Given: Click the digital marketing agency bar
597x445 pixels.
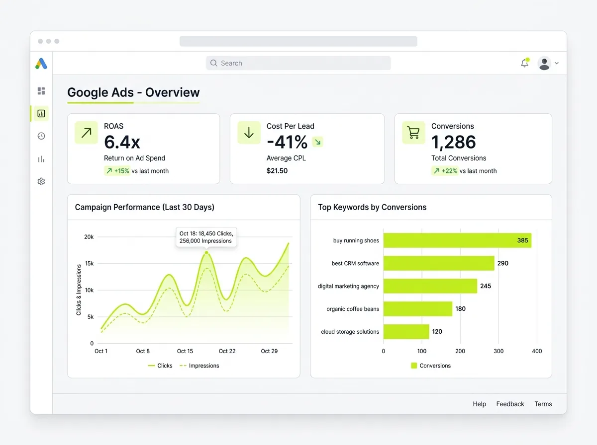Looking at the screenshot, I should pos(430,286).
